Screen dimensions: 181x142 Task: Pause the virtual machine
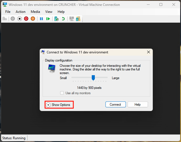(x=41, y=19)
